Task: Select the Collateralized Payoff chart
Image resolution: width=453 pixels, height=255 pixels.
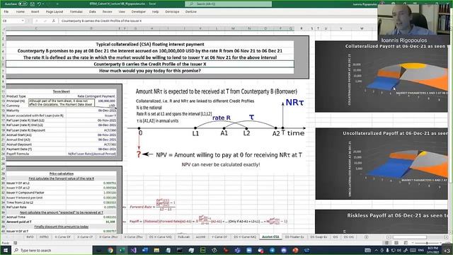Action: pyautogui.click(x=382, y=76)
